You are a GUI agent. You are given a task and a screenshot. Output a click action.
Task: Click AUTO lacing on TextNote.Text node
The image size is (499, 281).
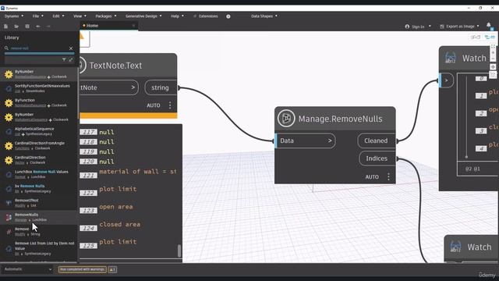(154, 105)
